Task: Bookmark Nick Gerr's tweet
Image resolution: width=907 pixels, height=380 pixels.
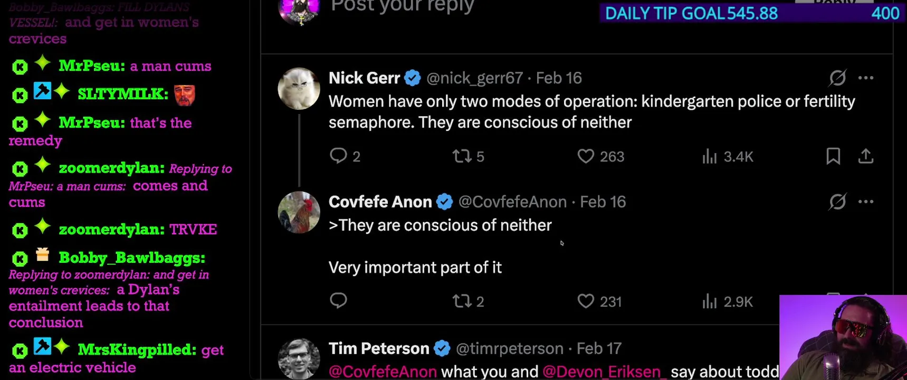Action: point(833,156)
